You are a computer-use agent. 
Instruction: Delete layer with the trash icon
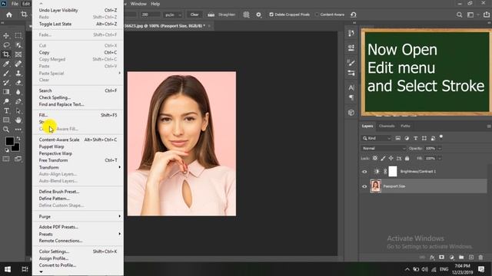pyautogui.click(x=480, y=258)
